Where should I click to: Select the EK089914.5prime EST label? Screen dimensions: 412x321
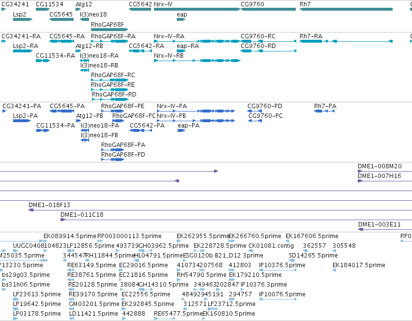tap(70, 236)
